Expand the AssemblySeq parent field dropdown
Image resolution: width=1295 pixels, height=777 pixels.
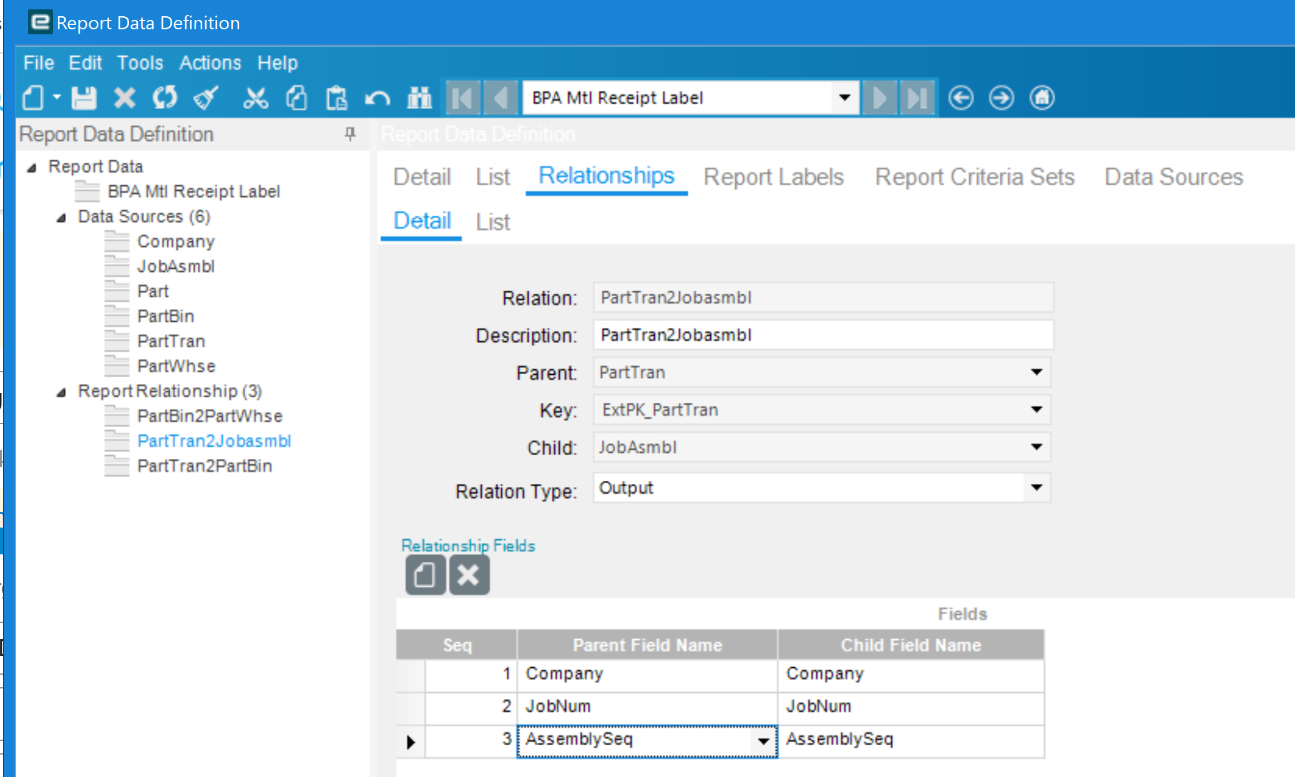pos(763,741)
